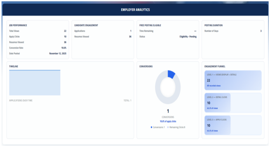Click the JOB PERFORMANCE card heading
This screenshot has height=148, width=271.
[18, 25]
